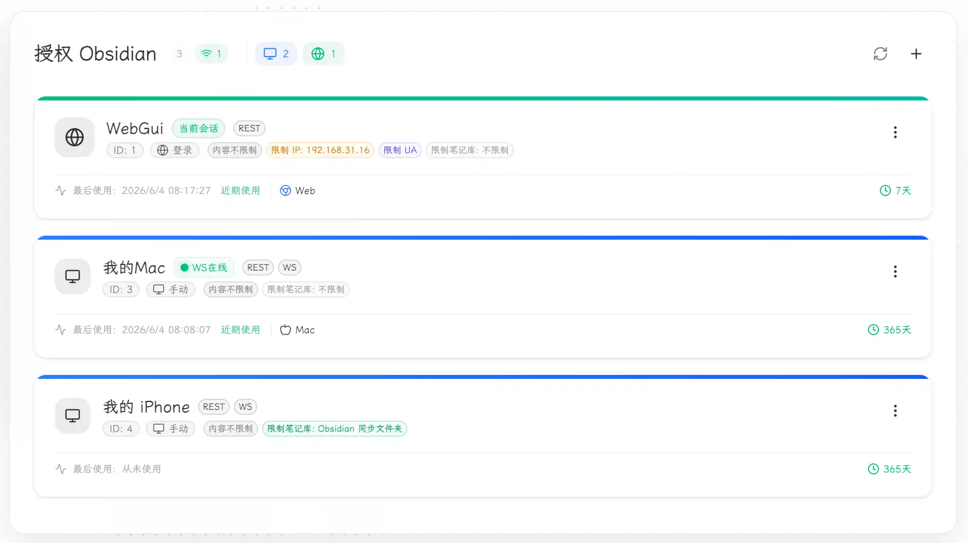968x543 pixels.
Task: Click the WebGui last-used activity icon
Action: [x=61, y=190]
